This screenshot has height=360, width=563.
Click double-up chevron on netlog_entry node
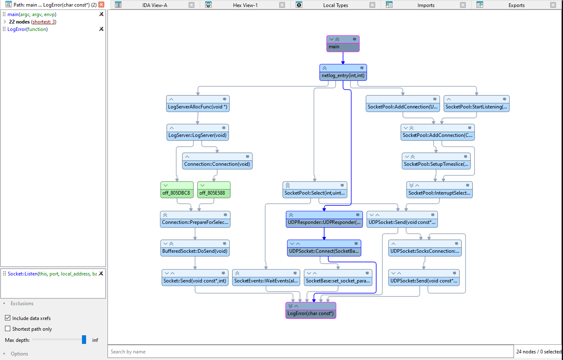[x=324, y=68]
